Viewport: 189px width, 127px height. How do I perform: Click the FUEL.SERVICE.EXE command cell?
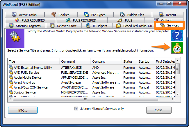coord(74,73)
